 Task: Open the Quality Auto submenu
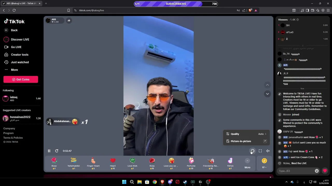246,134
